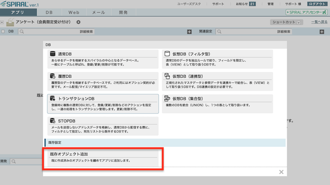Expand the collapse arrow left of app icon
The width and height of the screenshot is (330, 185).
[2, 22]
